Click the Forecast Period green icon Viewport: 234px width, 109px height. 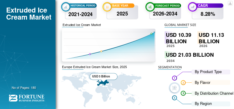150,7
